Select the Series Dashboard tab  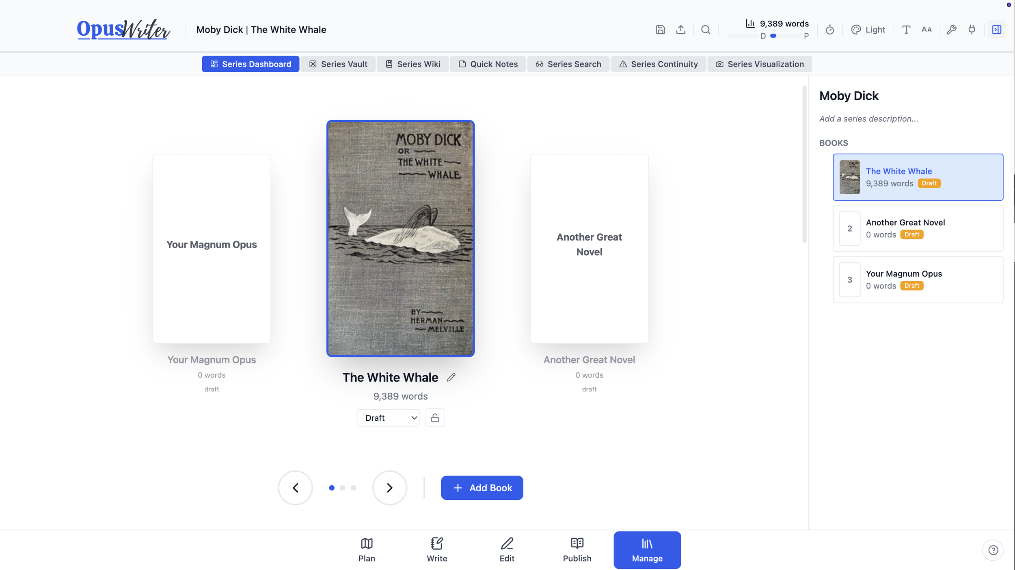(251, 64)
